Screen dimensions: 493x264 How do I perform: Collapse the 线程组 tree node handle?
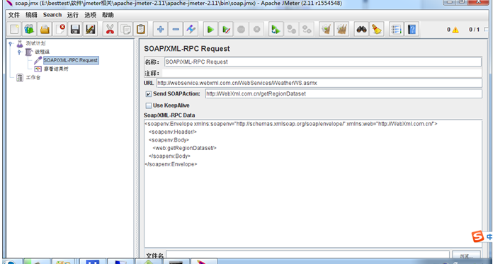[19, 52]
